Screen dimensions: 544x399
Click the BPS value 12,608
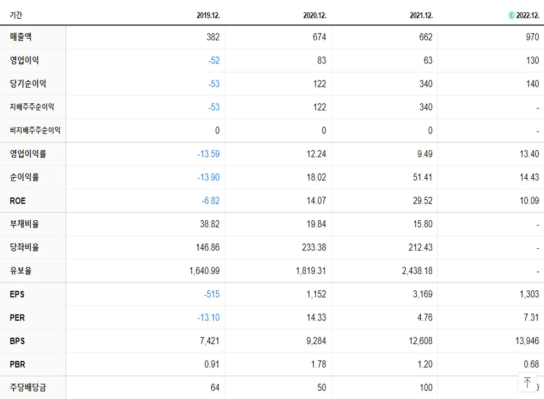click(421, 341)
